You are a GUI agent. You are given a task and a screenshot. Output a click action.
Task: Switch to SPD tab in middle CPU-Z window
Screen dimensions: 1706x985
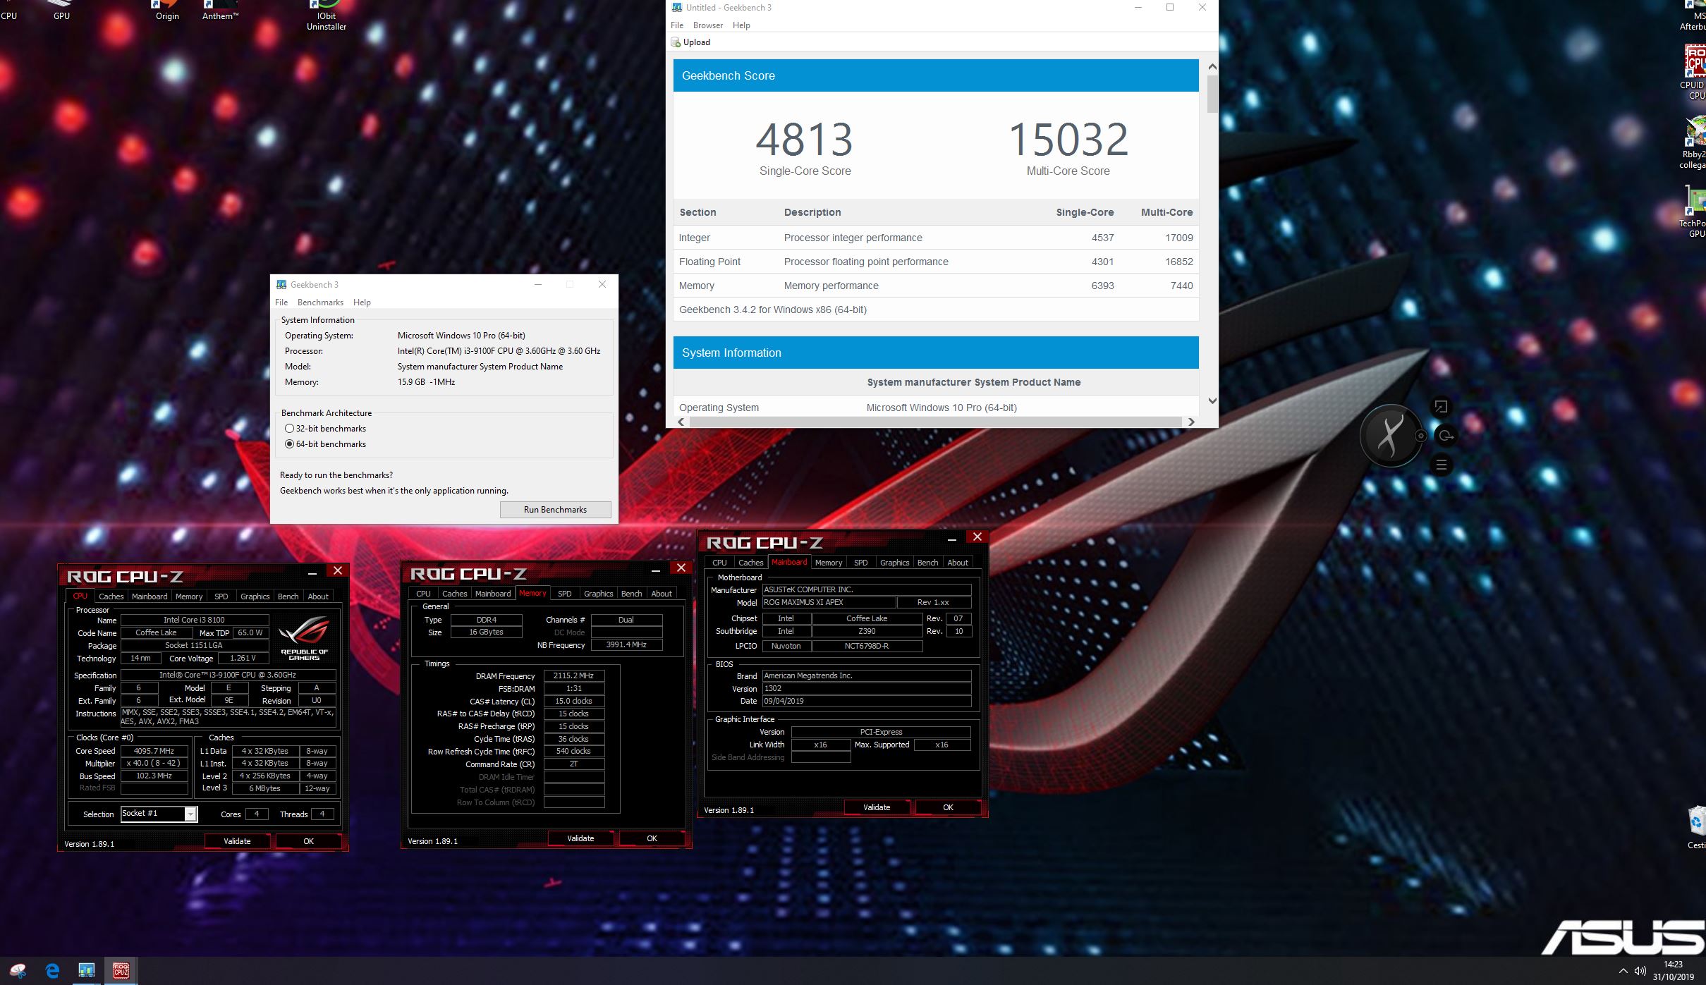tap(564, 594)
